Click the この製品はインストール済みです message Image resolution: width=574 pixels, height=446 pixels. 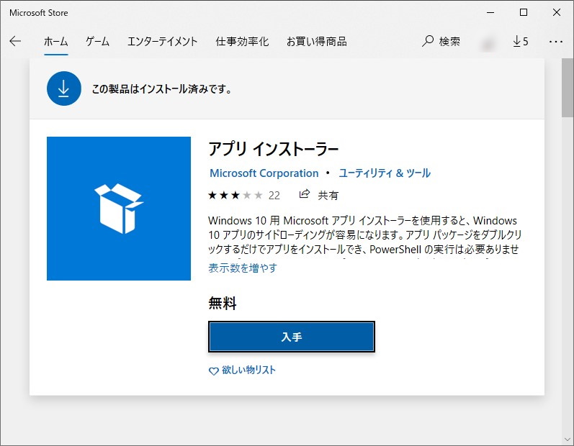coord(161,88)
